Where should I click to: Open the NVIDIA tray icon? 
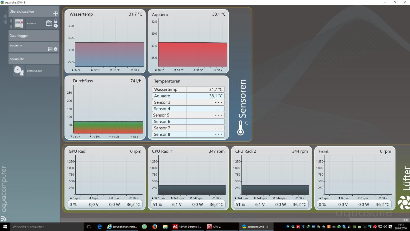coord(354,227)
